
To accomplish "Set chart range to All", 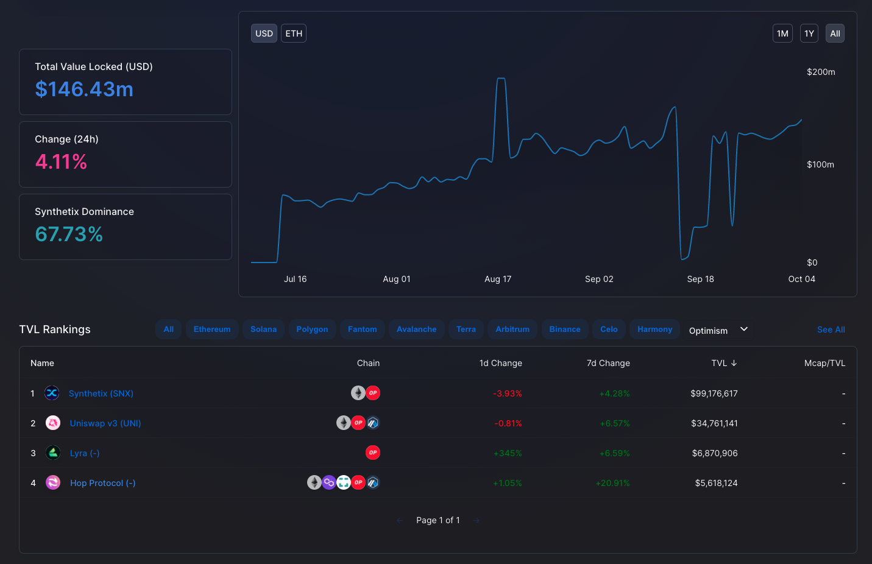I will [835, 33].
